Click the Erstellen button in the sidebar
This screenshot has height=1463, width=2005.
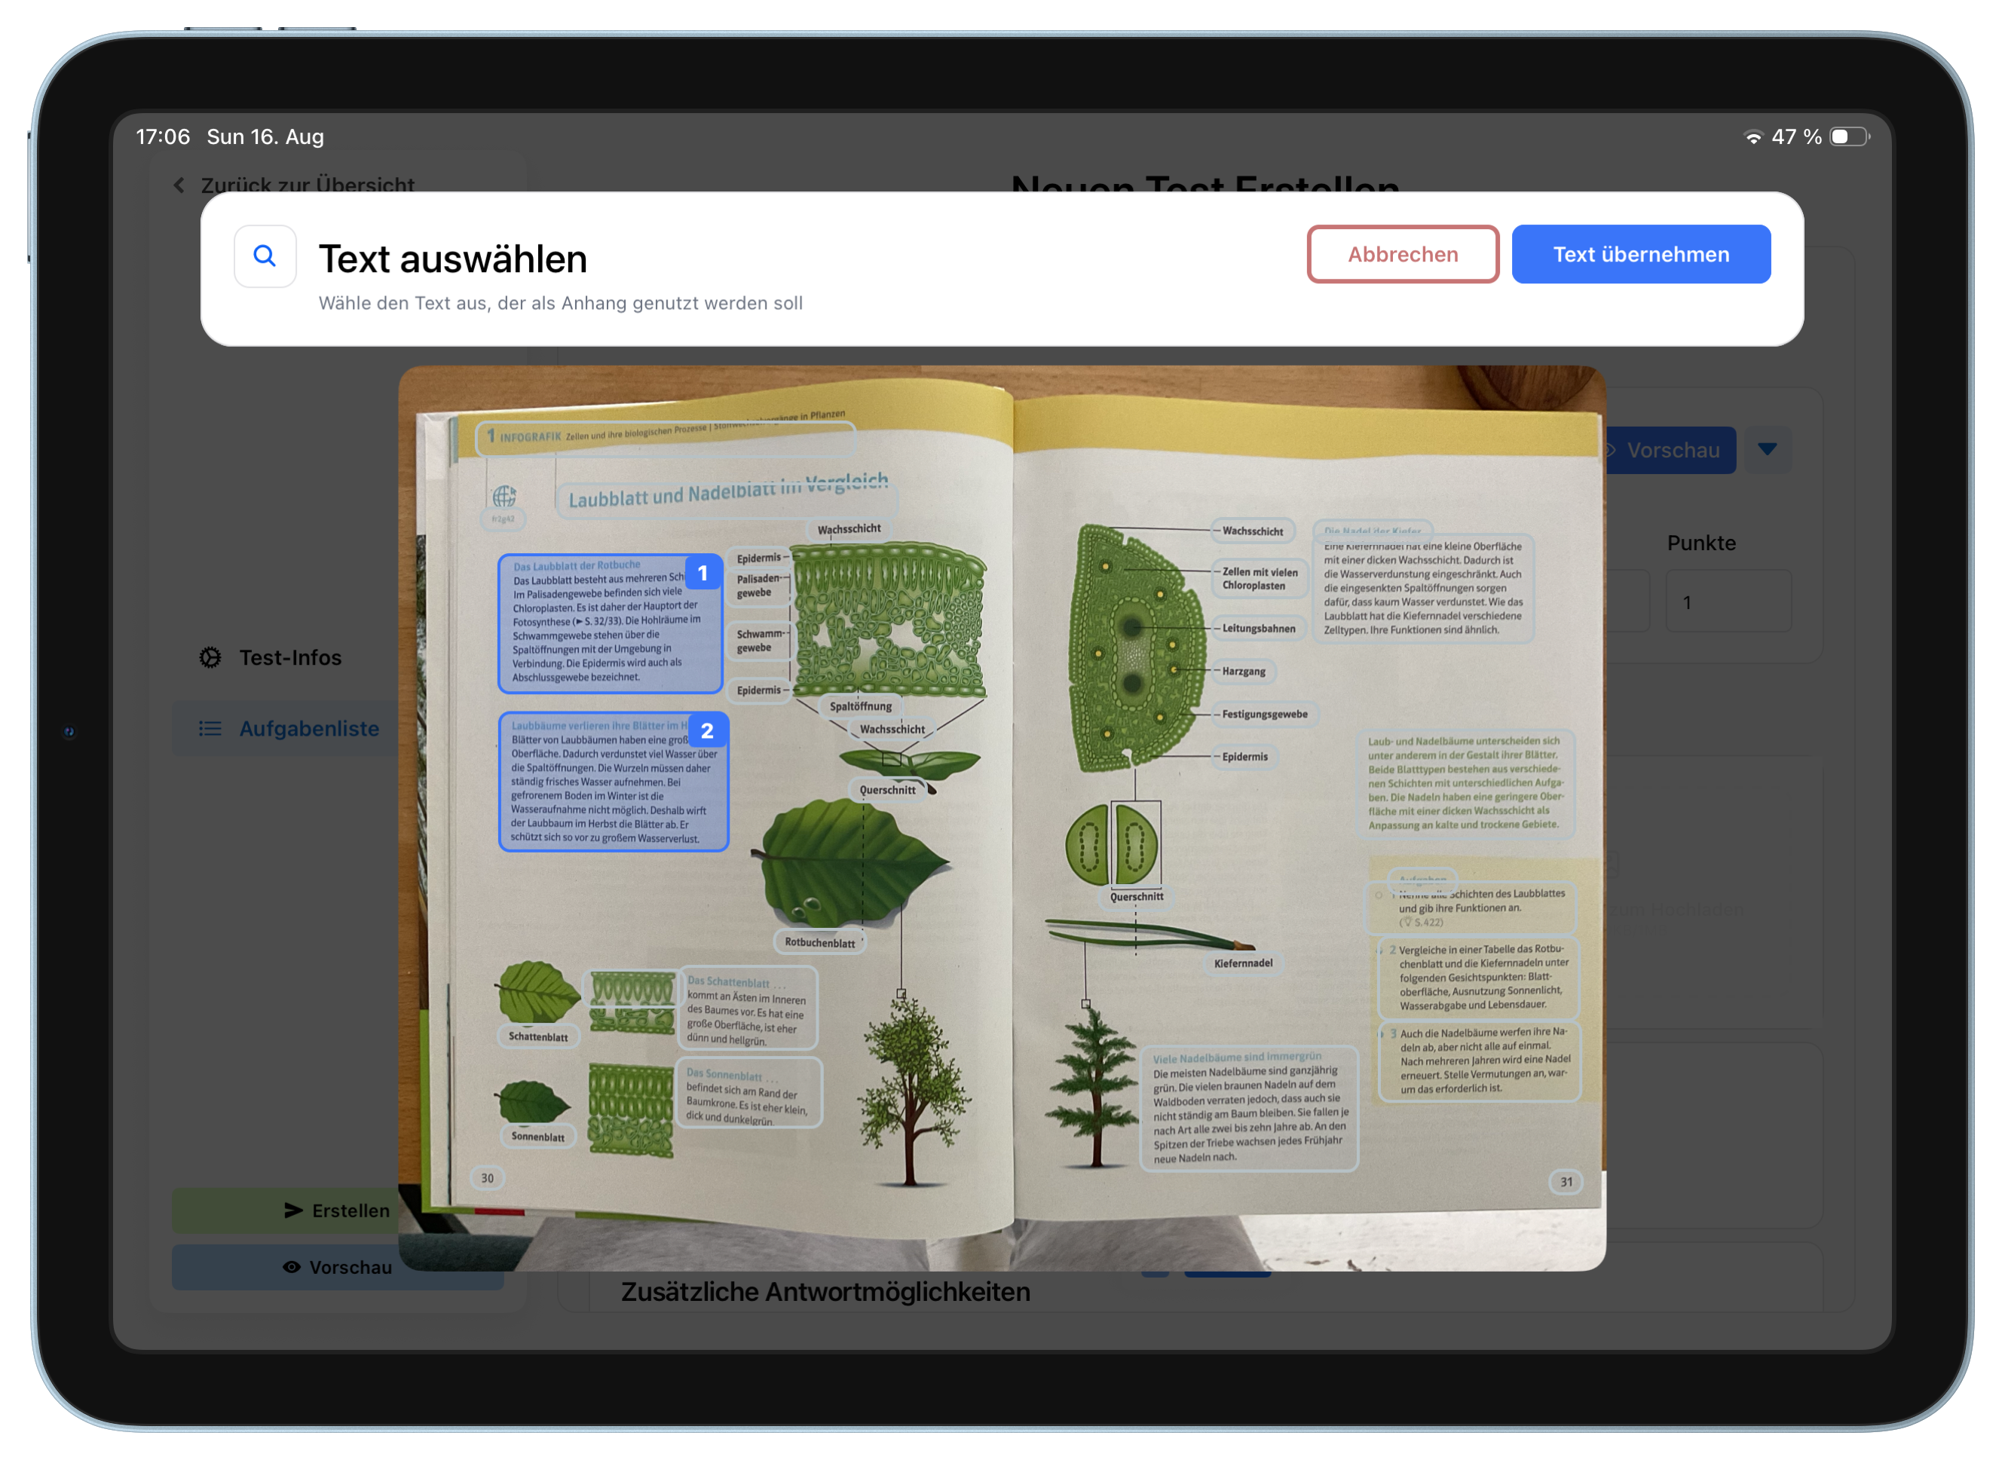(336, 1210)
